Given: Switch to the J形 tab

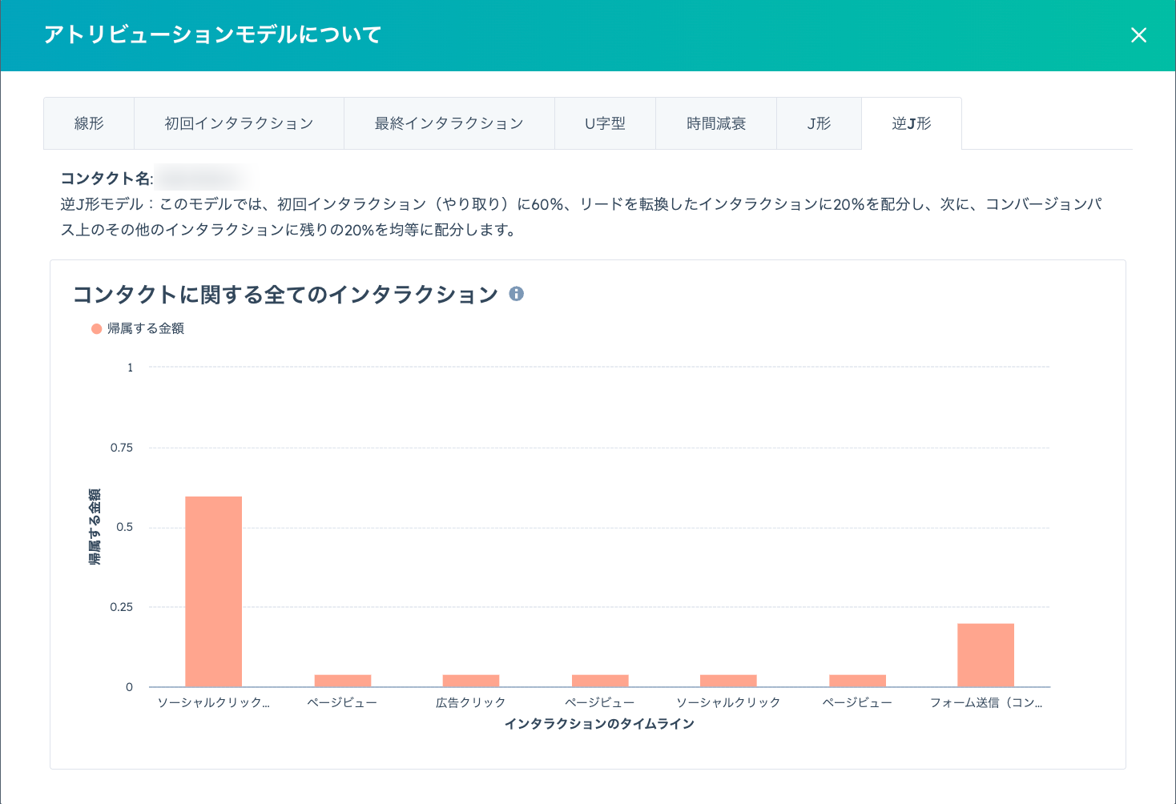Looking at the screenshot, I should coord(819,123).
